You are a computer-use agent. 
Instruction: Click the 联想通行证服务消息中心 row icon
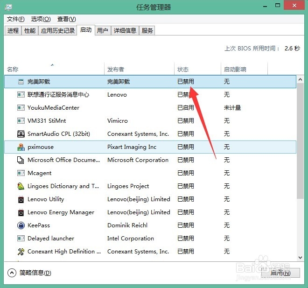pyautogui.click(x=21, y=95)
